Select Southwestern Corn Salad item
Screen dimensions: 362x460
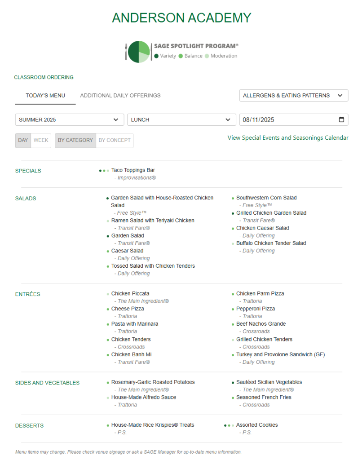coord(266,198)
